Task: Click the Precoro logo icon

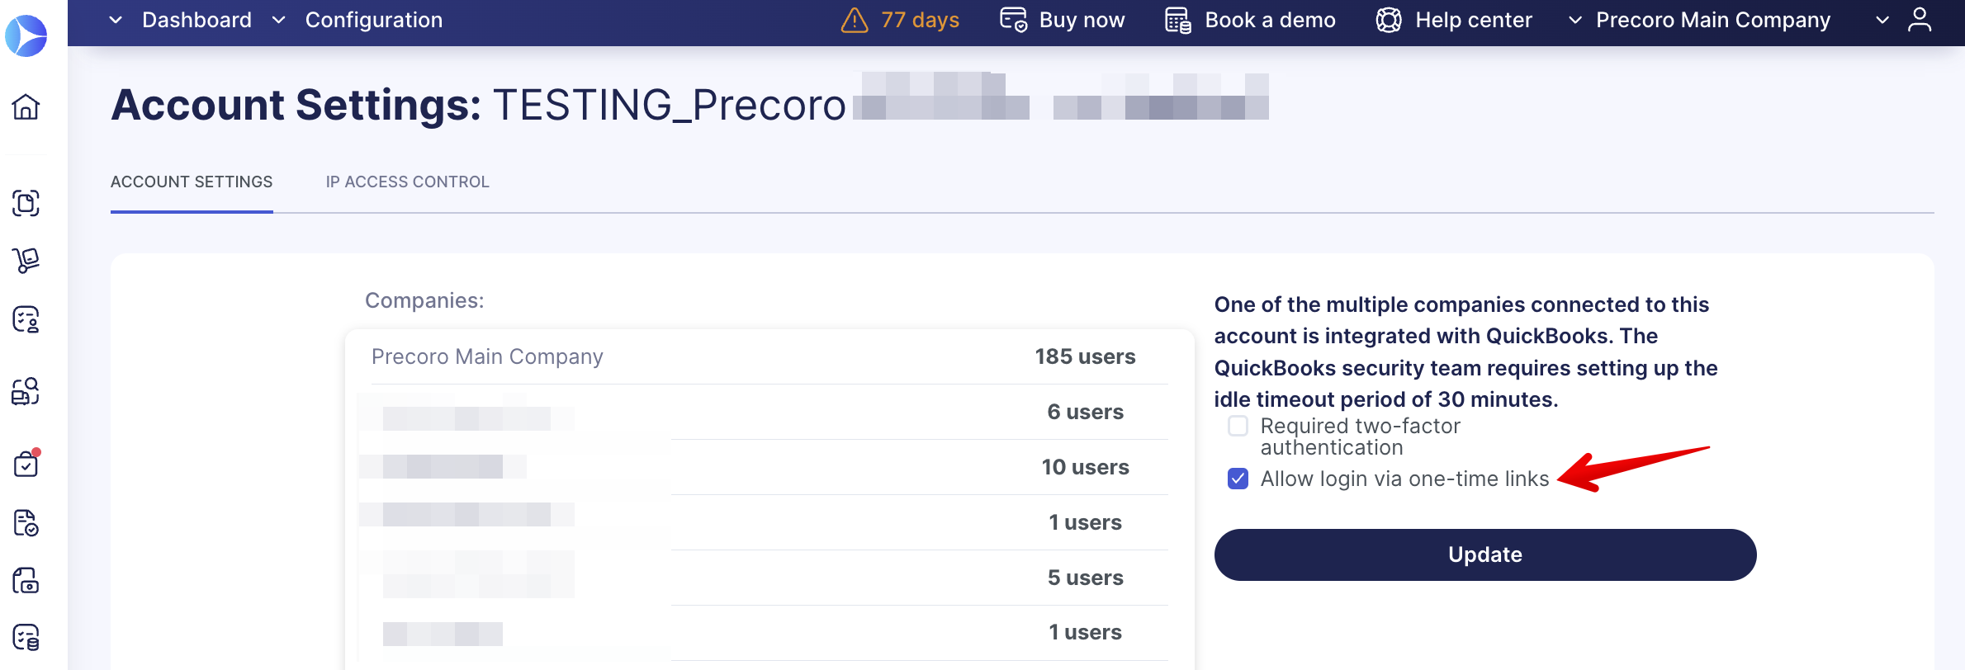Action: 26,35
